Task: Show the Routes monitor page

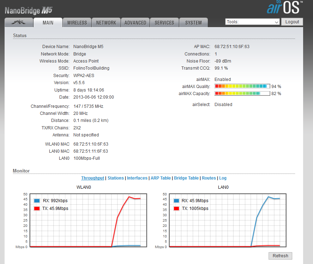Action: [209, 178]
